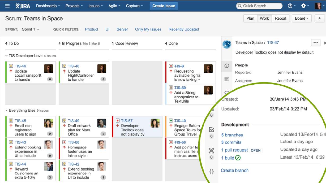
Task: Enable the Only My Issues quick filter
Action: point(148,29)
